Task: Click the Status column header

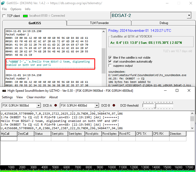Action: [42, 134]
